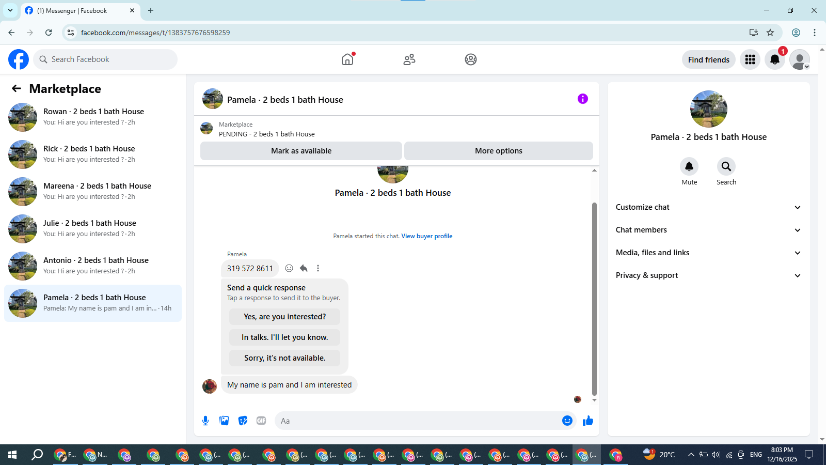Choose a GIF icon
The height and width of the screenshot is (465, 826).
coord(261,421)
